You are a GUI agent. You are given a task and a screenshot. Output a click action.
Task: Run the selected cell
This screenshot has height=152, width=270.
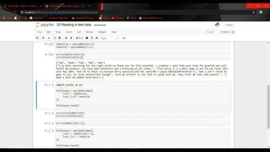click(x=80, y=38)
